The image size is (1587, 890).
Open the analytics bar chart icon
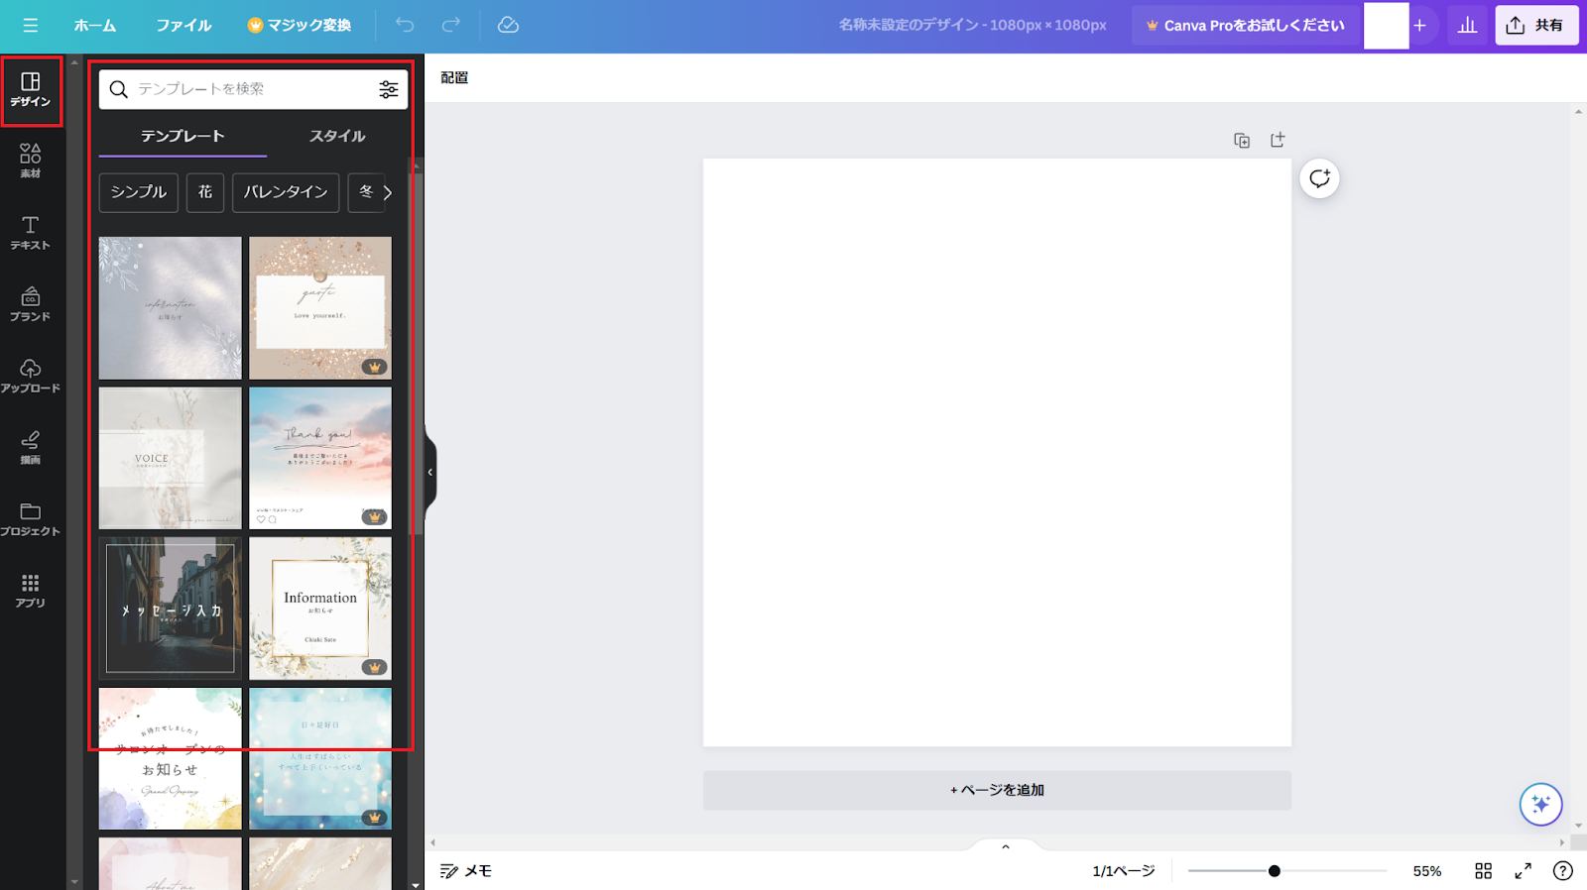pyautogui.click(x=1467, y=26)
